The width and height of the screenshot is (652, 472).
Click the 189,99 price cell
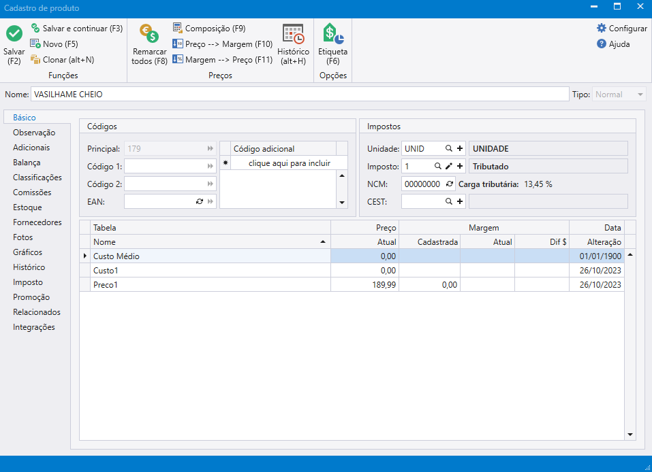click(364, 285)
